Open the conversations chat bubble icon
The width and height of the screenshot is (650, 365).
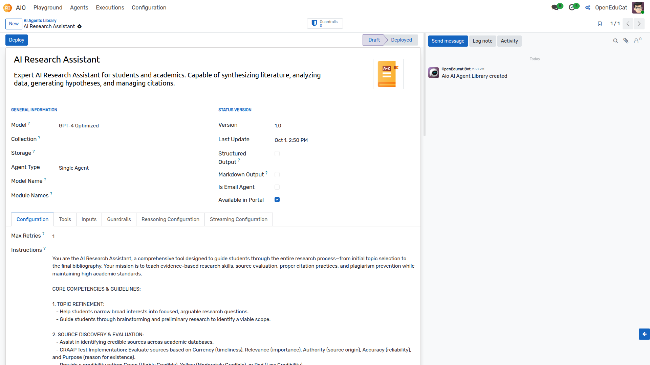(555, 7)
